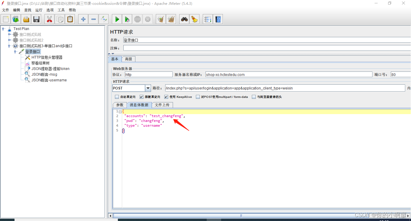Screen dimensions: 411x221
Task: Click the 名称 input field
Action: [x=267, y=40]
